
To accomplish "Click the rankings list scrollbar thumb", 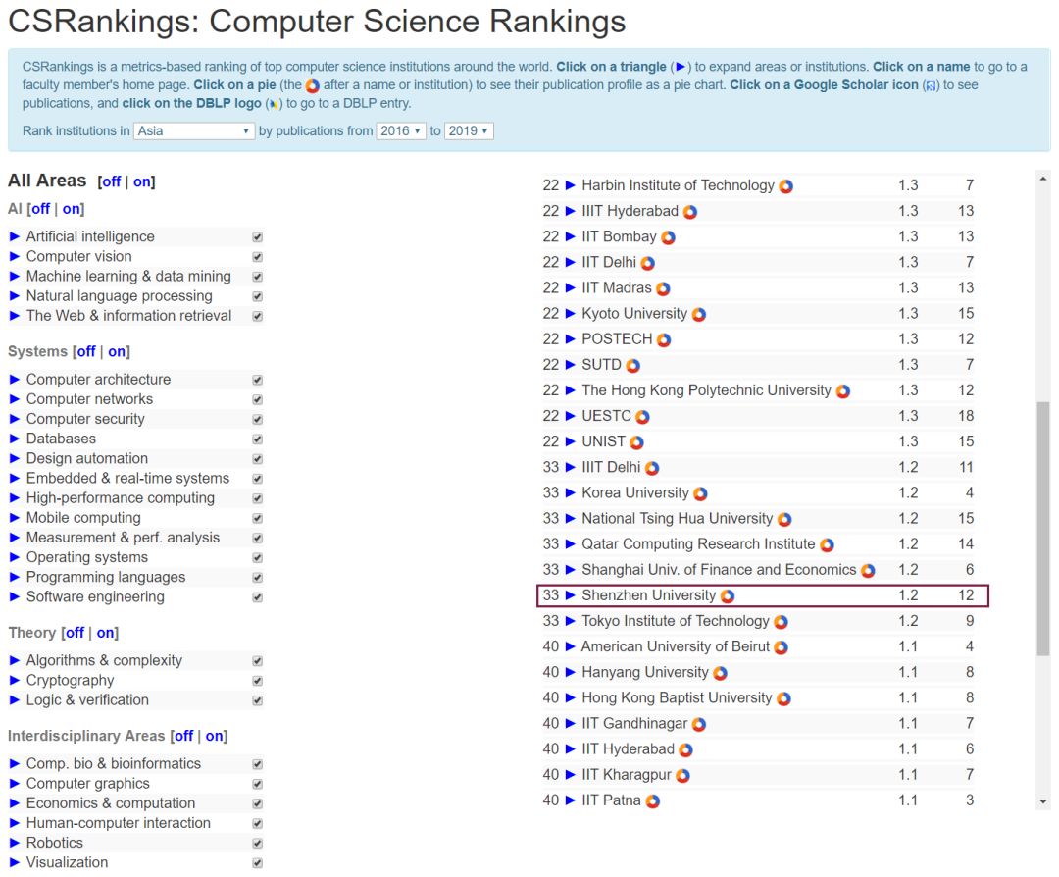I will click(x=1043, y=529).
